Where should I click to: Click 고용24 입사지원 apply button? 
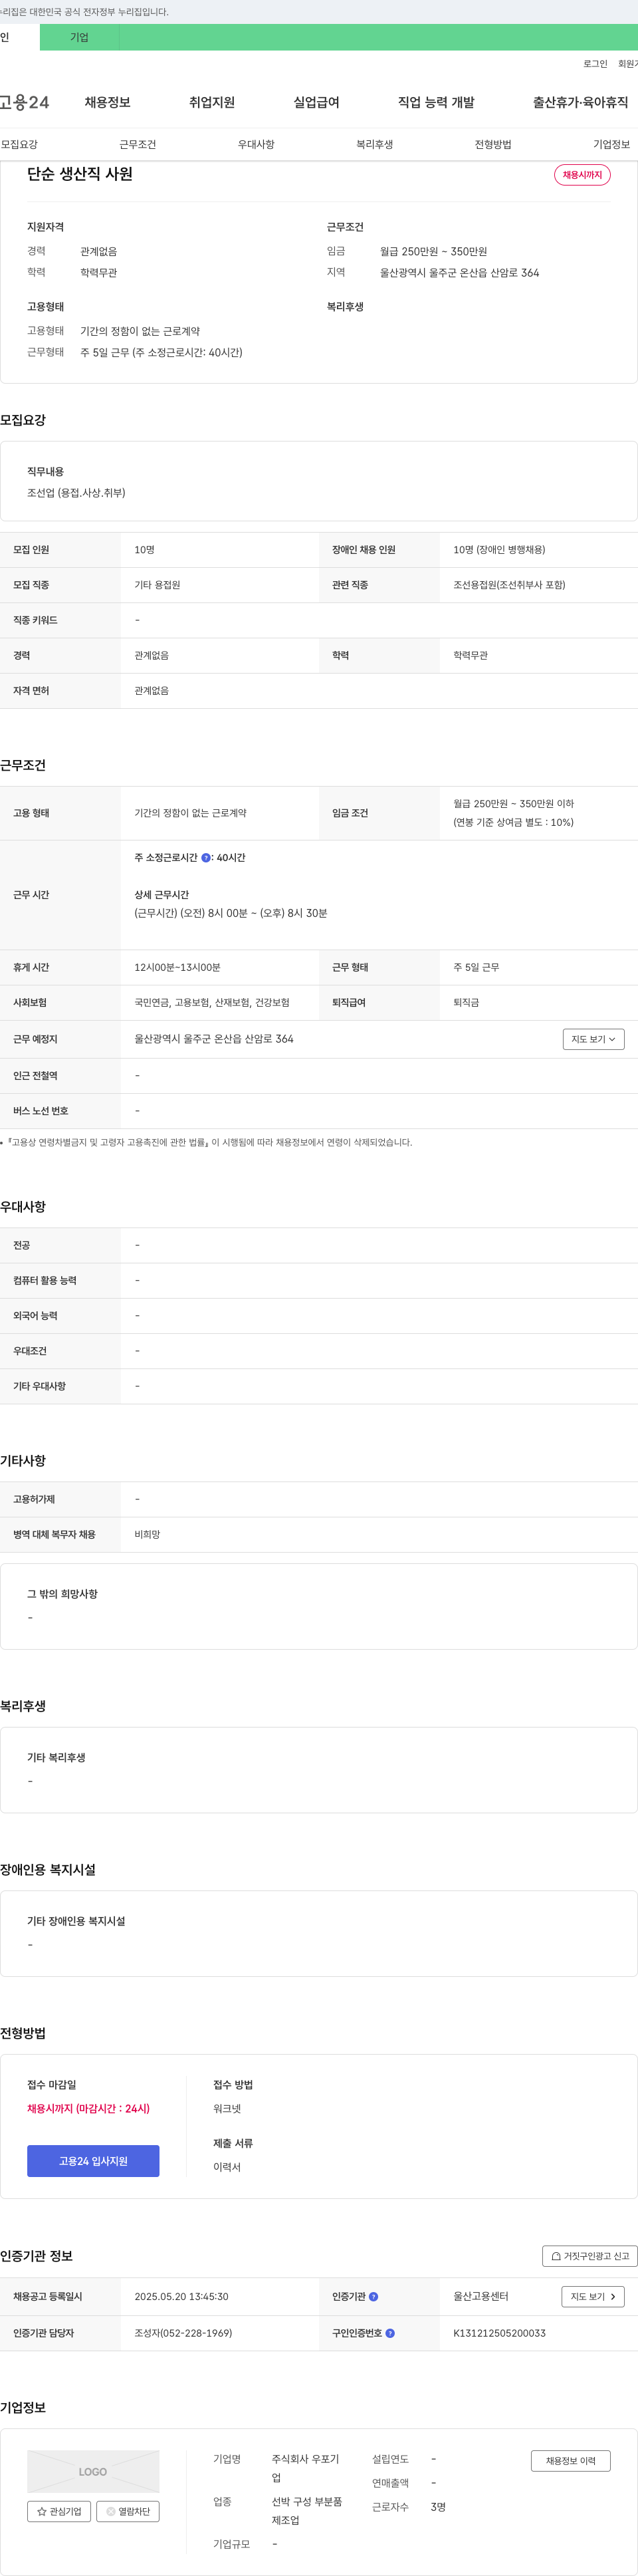93,2161
